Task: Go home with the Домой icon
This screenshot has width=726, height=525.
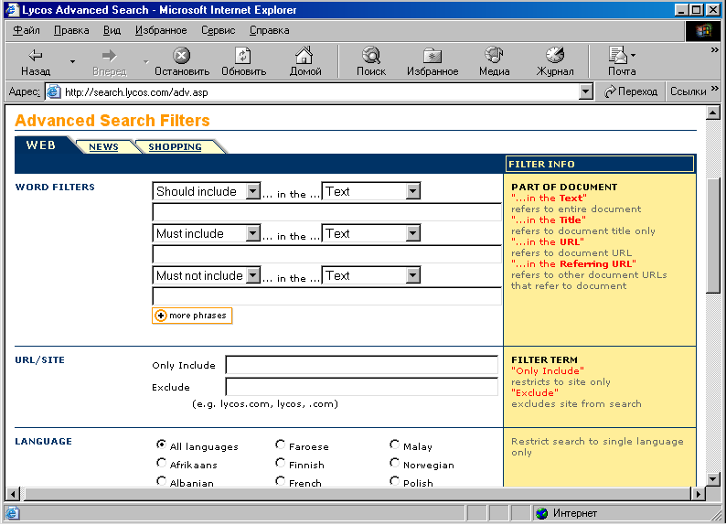Action: coord(304,56)
